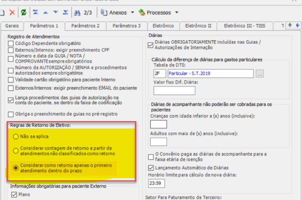This screenshot has height=200, width=302.
Task: Check Validade cartão obrigatório para paciente Interno
Action: 11,80
